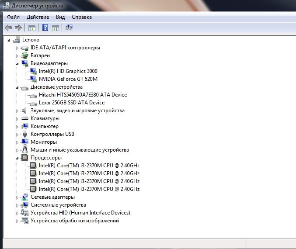Select the Видеоадаптеры label
Screen dimensions: 296x249
(49, 63)
